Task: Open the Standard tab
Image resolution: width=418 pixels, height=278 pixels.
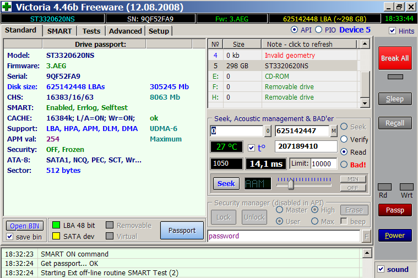Action: click(21, 30)
